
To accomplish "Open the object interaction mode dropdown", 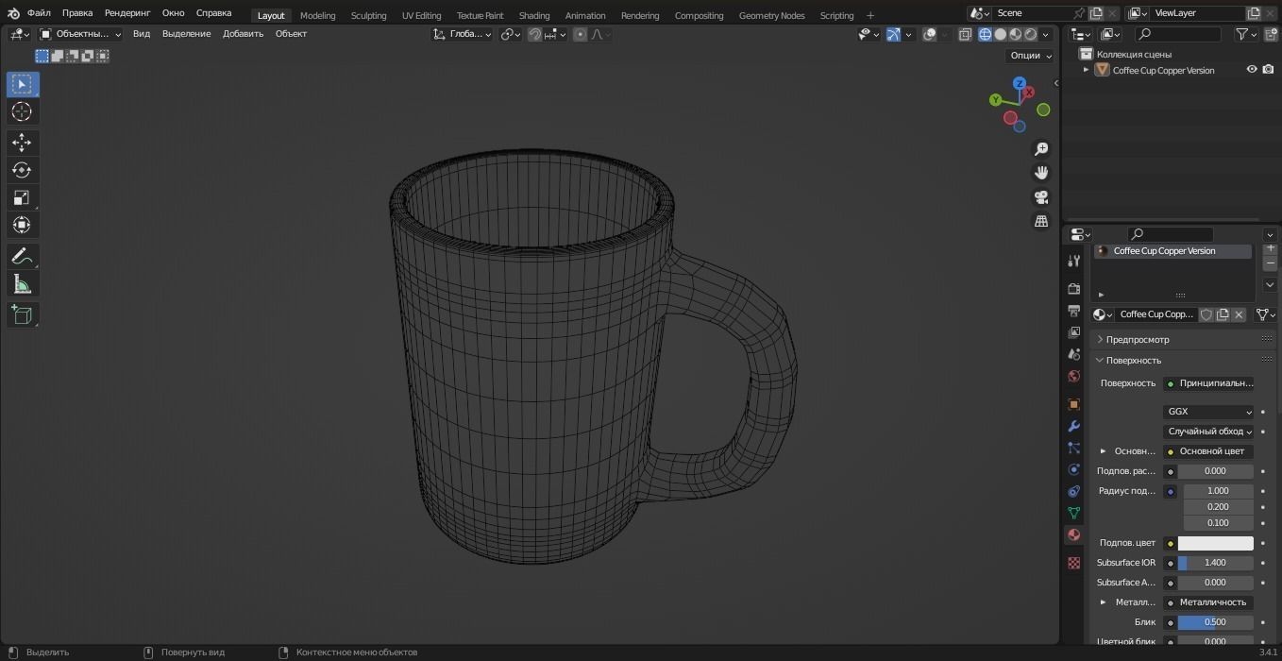I will 81,34.
